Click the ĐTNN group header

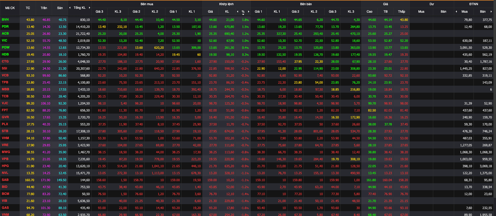[x=474, y=4]
